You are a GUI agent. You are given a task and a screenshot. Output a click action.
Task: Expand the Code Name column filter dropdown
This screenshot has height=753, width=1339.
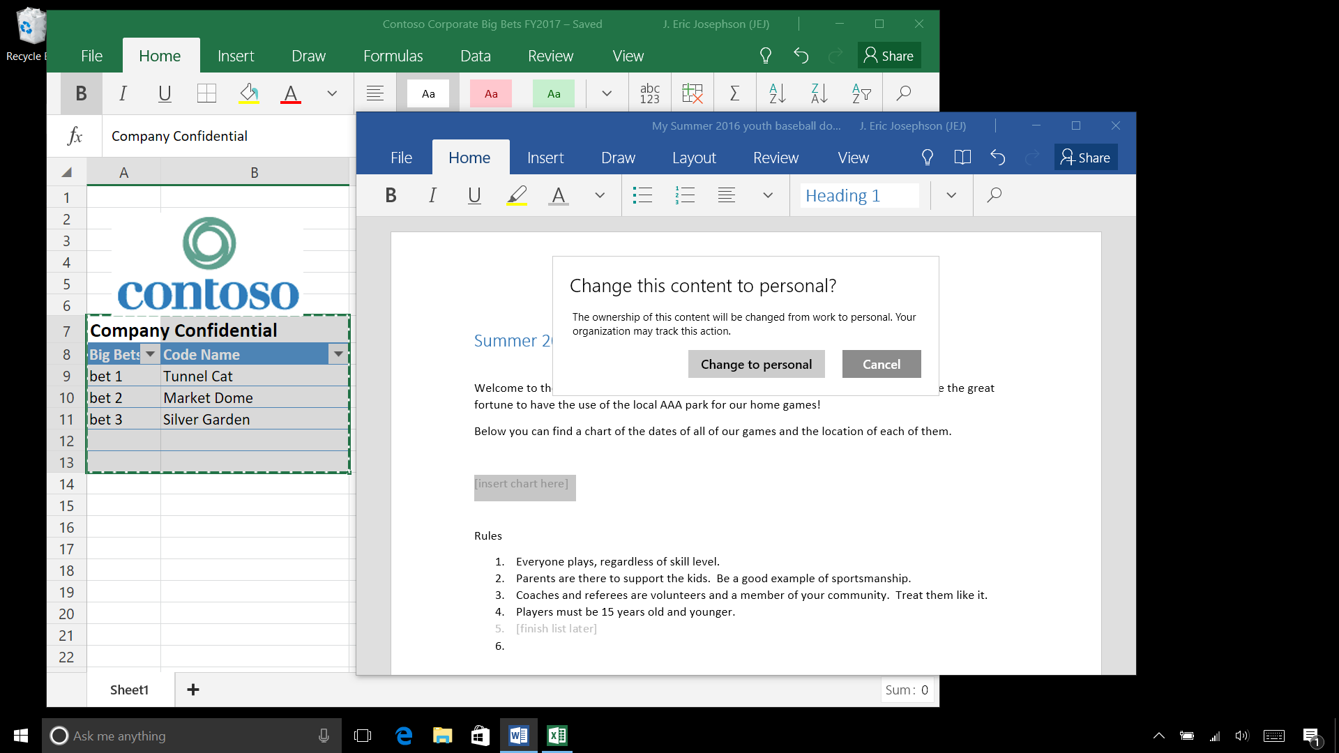point(340,354)
